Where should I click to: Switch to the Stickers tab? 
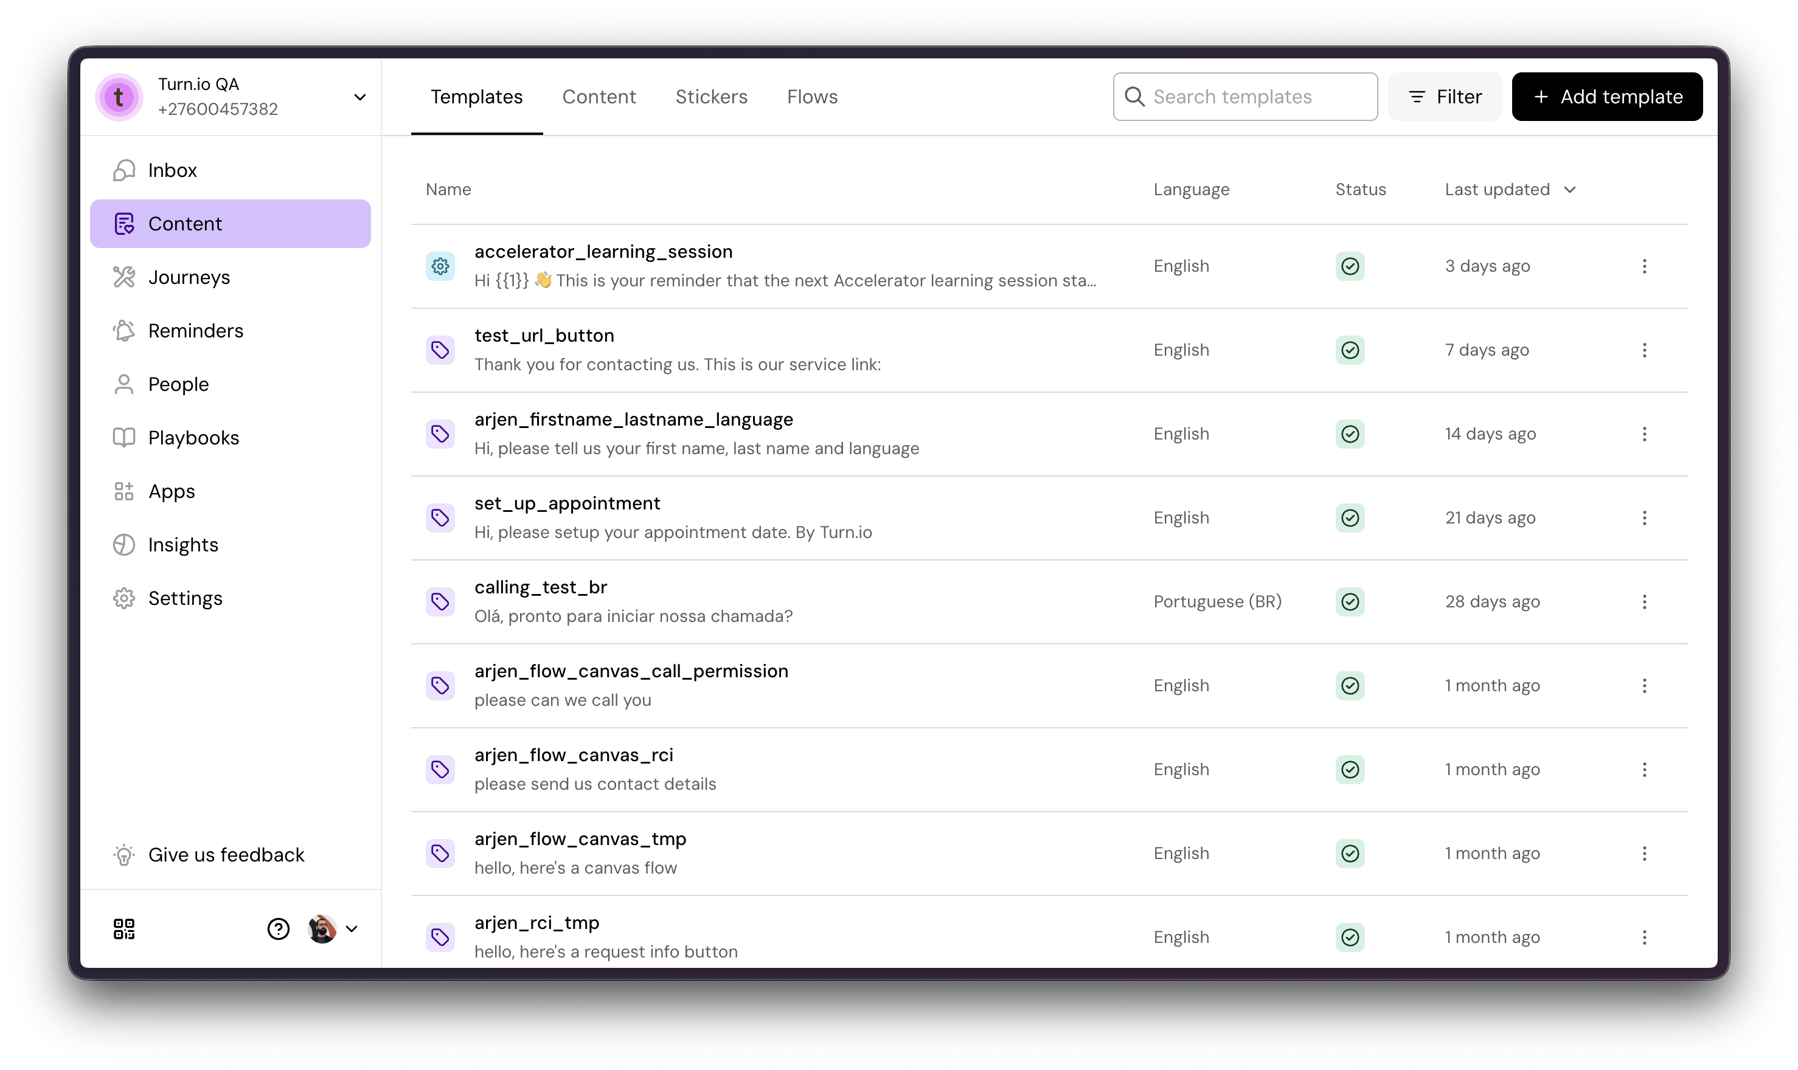pos(711,97)
